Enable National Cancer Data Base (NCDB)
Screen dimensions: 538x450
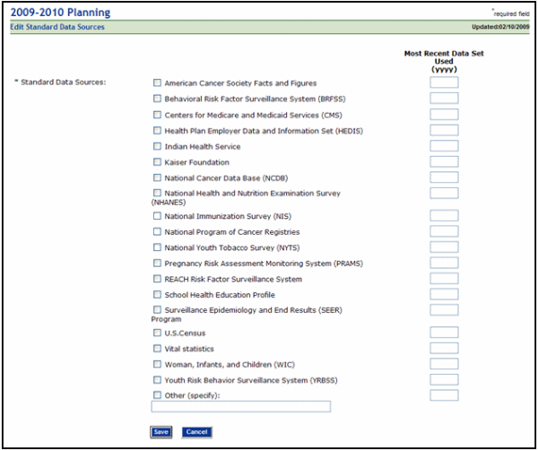pyautogui.click(x=157, y=178)
